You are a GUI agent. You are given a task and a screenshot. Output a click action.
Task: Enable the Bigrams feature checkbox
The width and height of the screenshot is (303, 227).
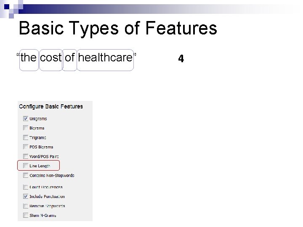pos(26,128)
